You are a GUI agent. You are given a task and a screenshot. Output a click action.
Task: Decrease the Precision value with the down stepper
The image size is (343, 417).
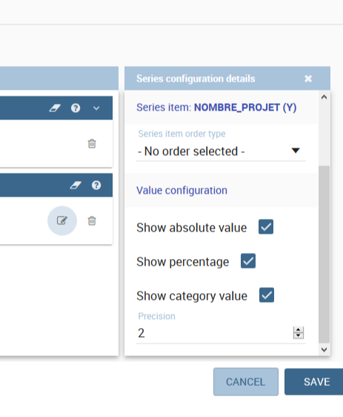pos(299,335)
